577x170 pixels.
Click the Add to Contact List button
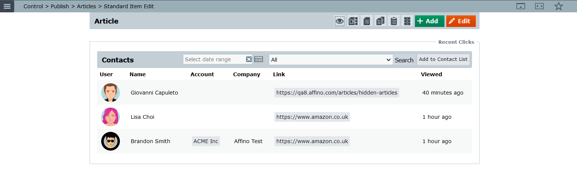(443, 59)
